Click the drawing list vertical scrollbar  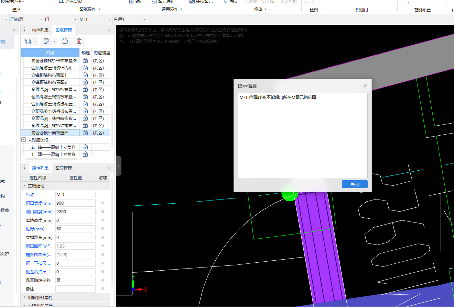coord(112,127)
